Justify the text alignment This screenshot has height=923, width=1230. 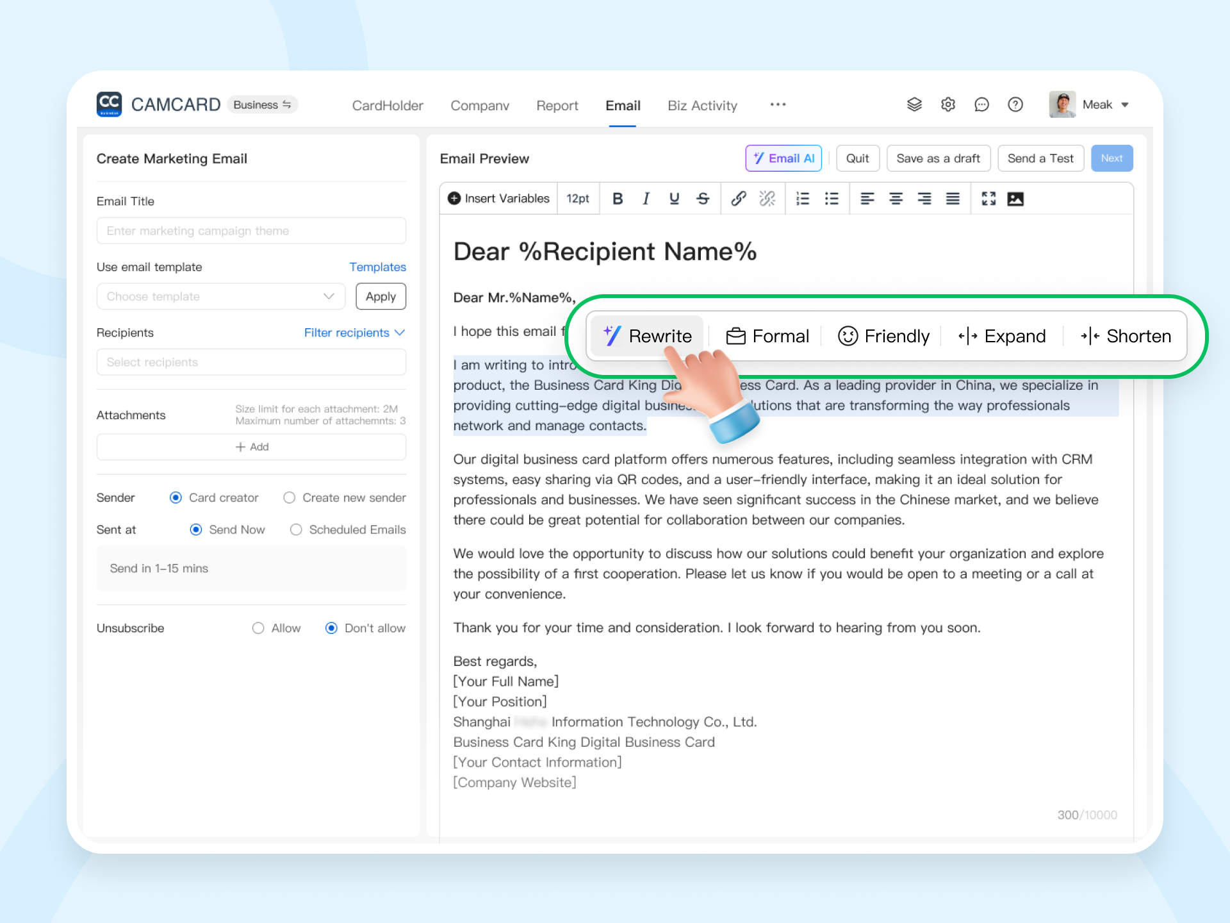tap(953, 199)
